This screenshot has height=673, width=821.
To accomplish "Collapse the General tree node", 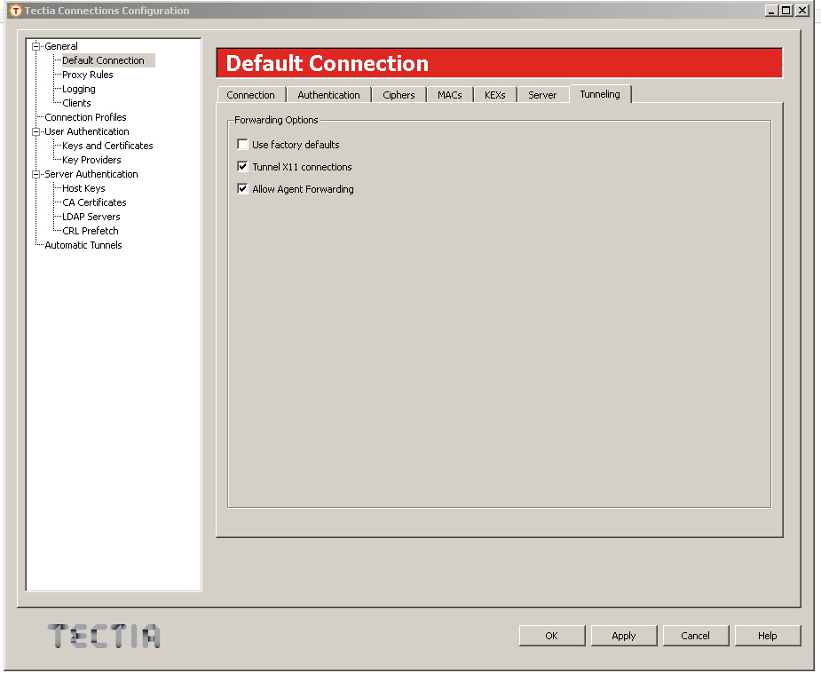I will tap(36, 46).
